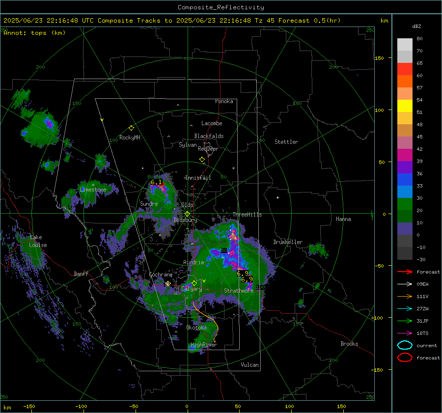
Task: Click the red forecast arrow in the legend
Action: (405, 272)
